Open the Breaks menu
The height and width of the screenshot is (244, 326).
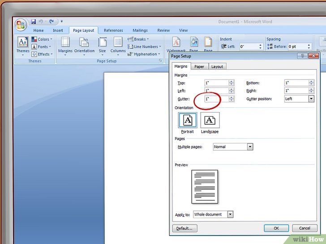138,39
